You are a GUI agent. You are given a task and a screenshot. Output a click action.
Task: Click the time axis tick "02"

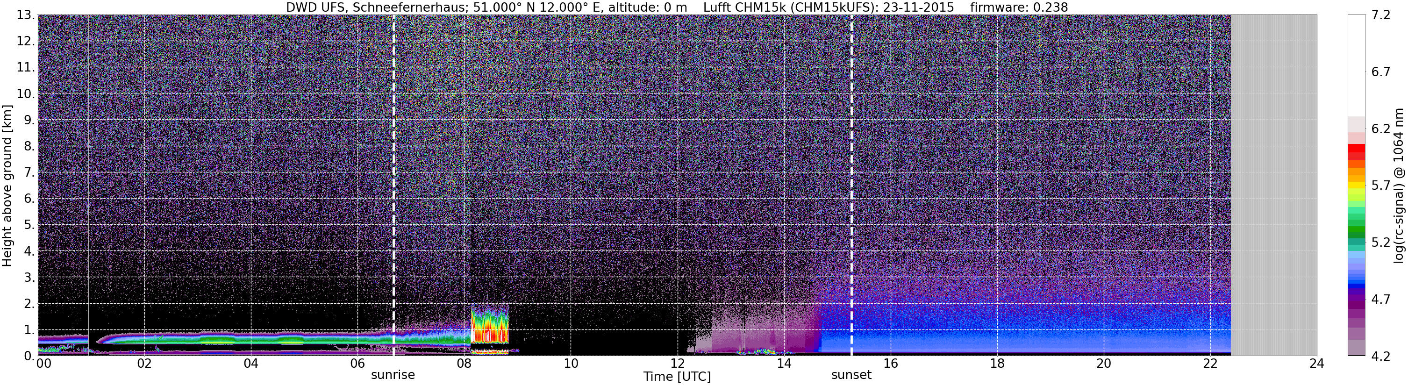tap(144, 364)
